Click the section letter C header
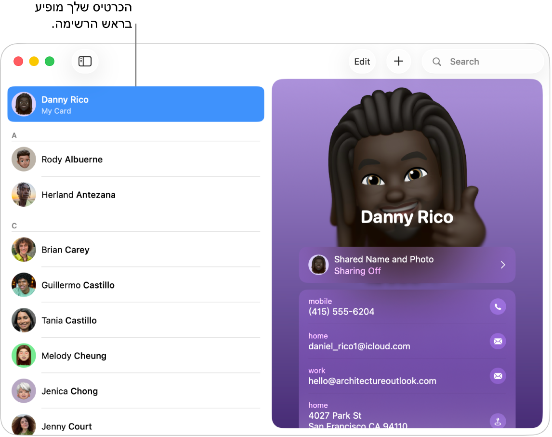This screenshot has height=437, width=552. [x=14, y=225]
